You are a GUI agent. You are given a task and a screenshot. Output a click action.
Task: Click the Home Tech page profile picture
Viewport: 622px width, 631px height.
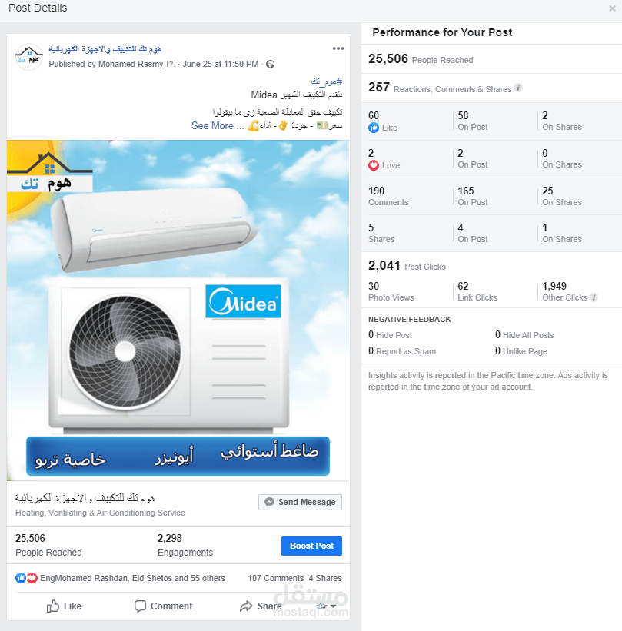click(x=29, y=57)
